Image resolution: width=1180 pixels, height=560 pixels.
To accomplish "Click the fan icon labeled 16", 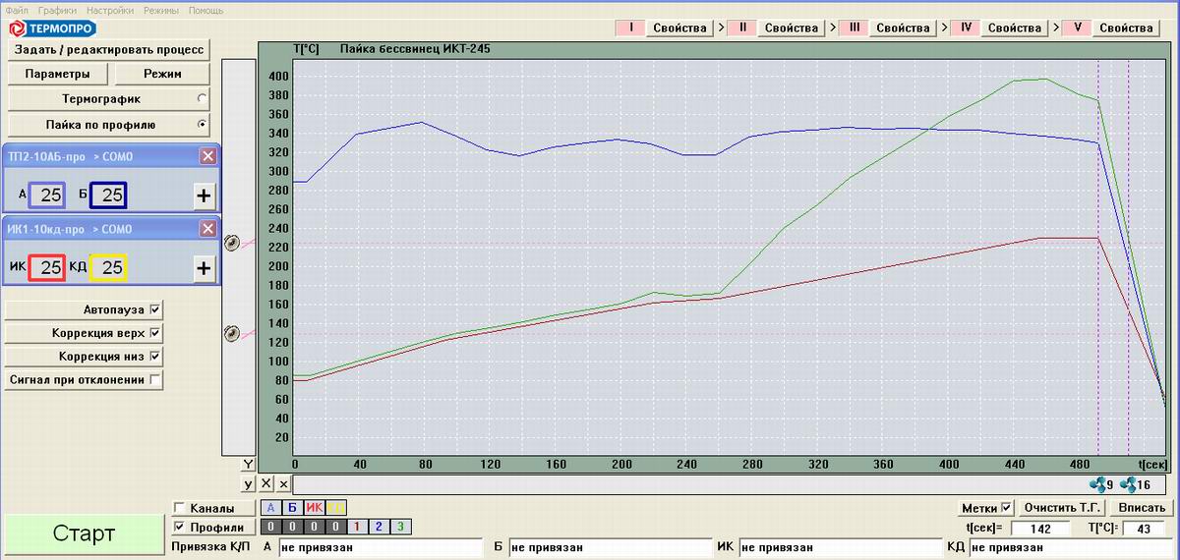I will click(1129, 484).
